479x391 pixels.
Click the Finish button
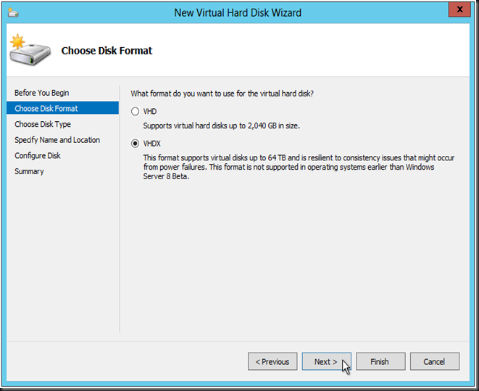coord(380,361)
